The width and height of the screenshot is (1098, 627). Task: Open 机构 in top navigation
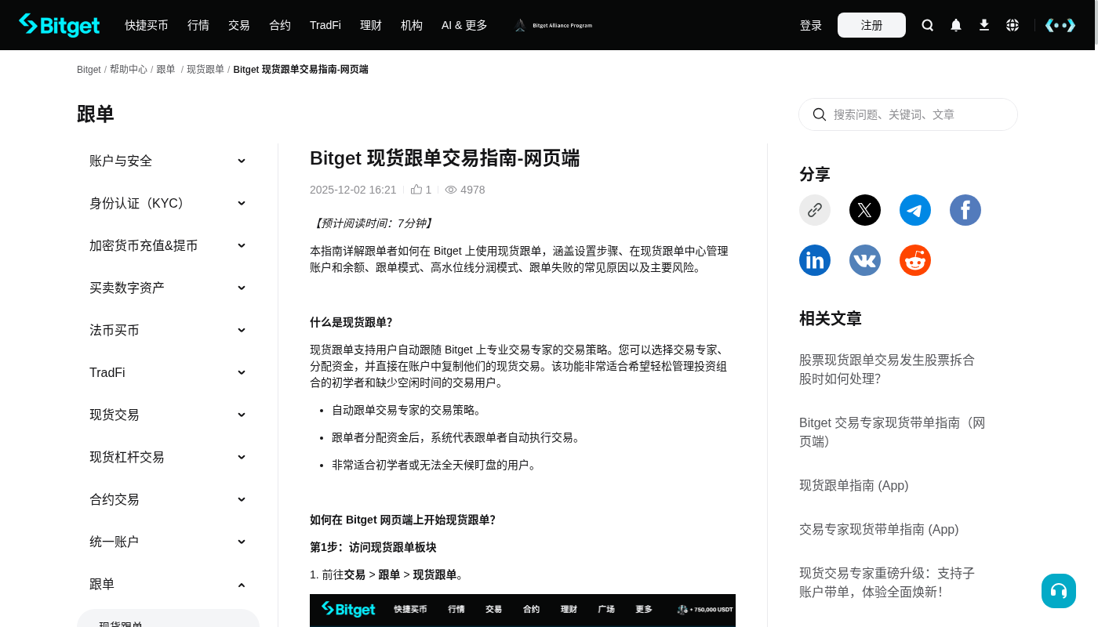click(x=412, y=25)
